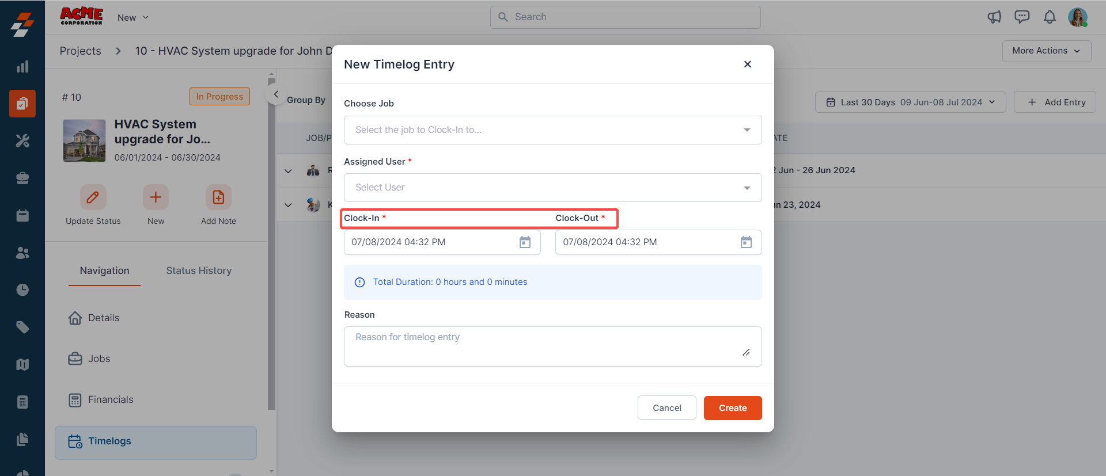Click the notifications bell icon
The image size is (1106, 476).
(1050, 17)
